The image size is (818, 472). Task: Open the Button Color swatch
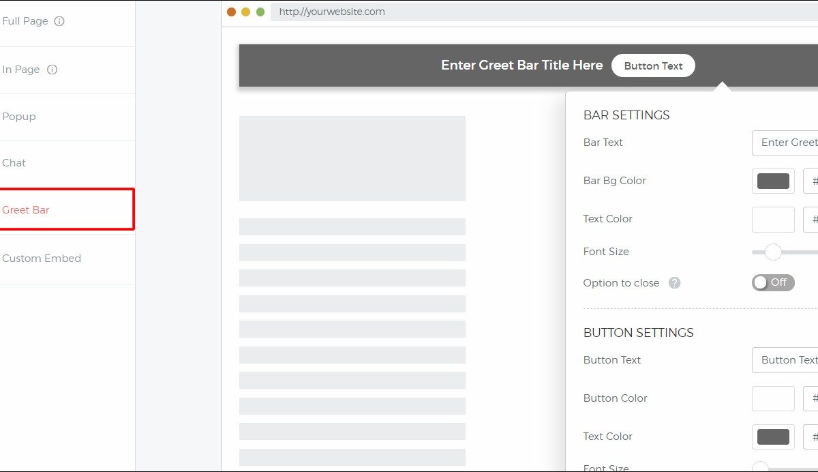(x=773, y=398)
